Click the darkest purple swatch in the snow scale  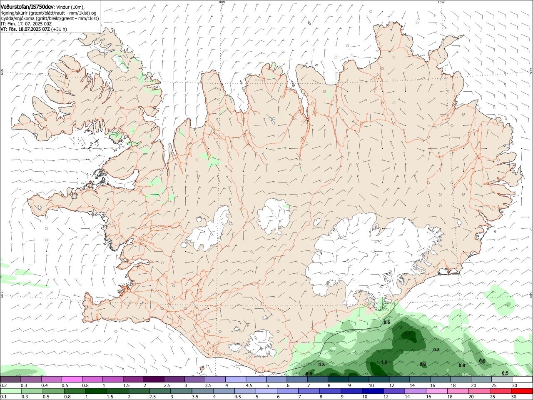click(154, 379)
